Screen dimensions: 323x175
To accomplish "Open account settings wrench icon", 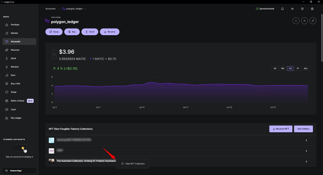I will point(313,20).
